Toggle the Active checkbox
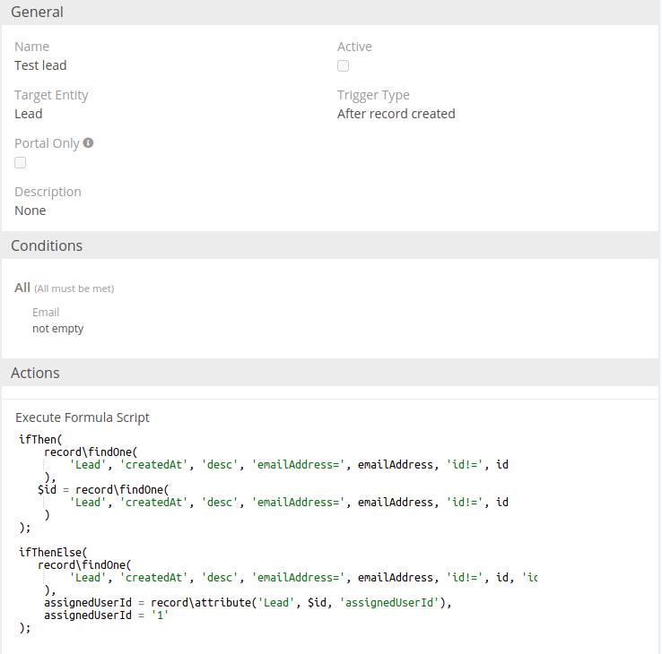662x654 pixels. (343, 66)
